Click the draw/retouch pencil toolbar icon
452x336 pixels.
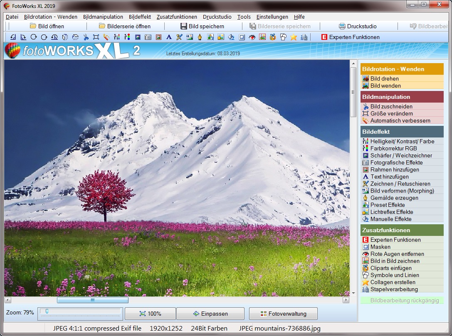coord(179,37)
